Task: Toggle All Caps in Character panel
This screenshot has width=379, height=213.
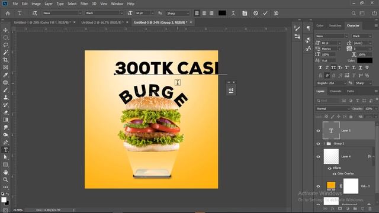Action: pos(333,67)
